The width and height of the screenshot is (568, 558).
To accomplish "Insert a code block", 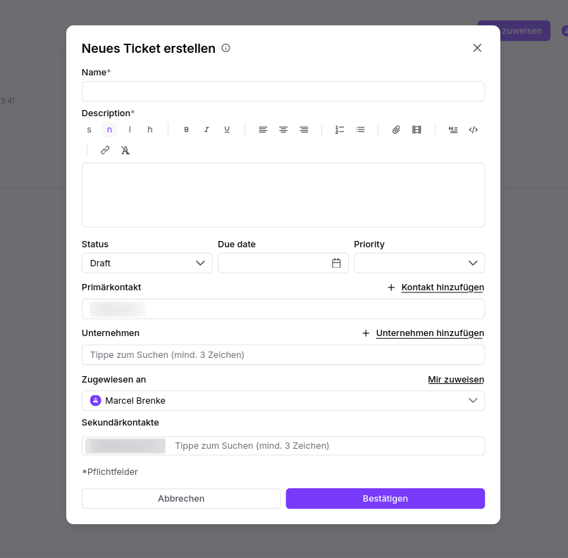I will click(x=474, y=130).
